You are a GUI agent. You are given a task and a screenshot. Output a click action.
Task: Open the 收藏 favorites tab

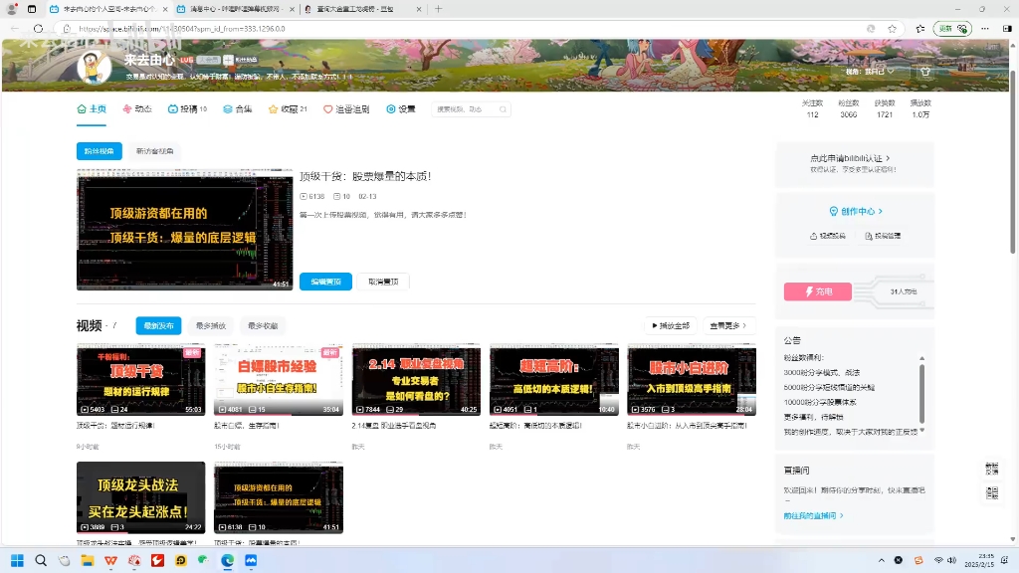tap(288, 109)
